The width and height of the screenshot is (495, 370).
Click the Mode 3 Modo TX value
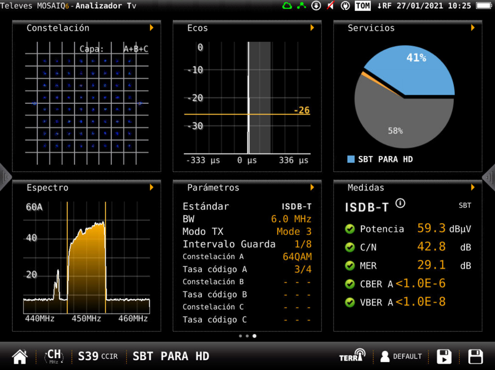click(x=294, y=231)
